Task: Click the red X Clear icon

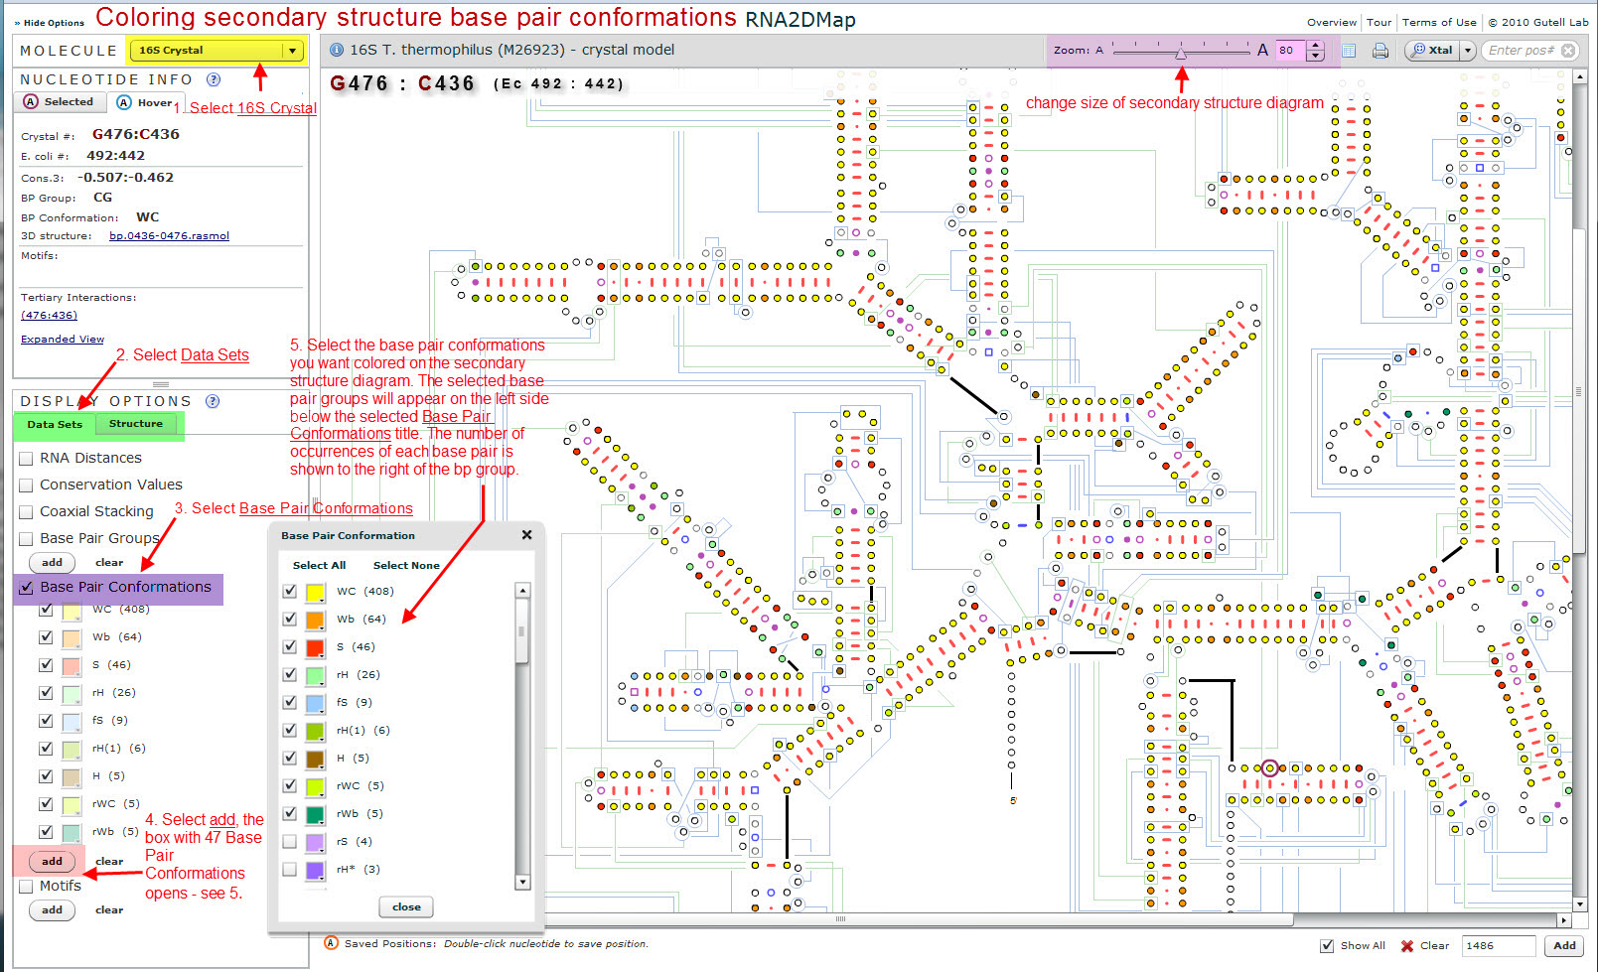Action: point(1406,946)
